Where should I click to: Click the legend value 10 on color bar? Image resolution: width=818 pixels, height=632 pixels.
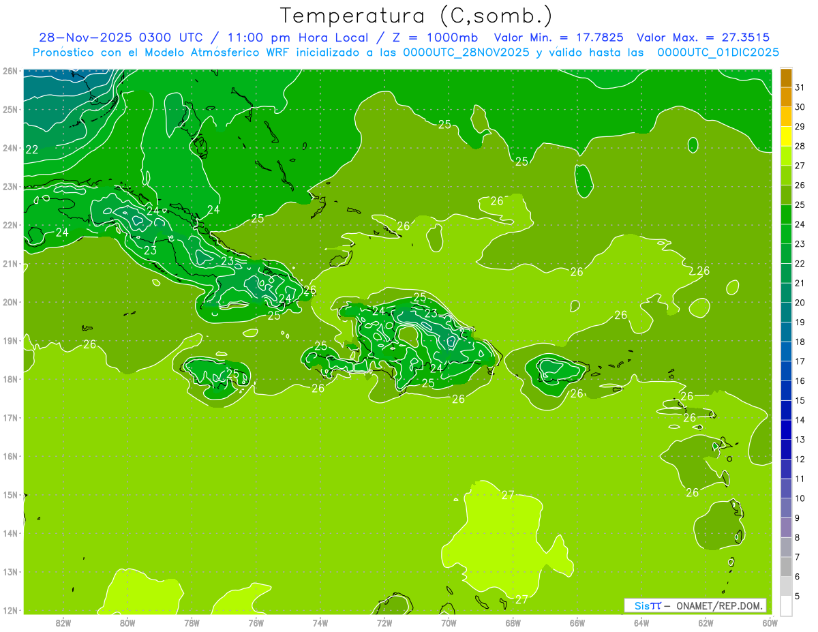(x=800, y=498)
